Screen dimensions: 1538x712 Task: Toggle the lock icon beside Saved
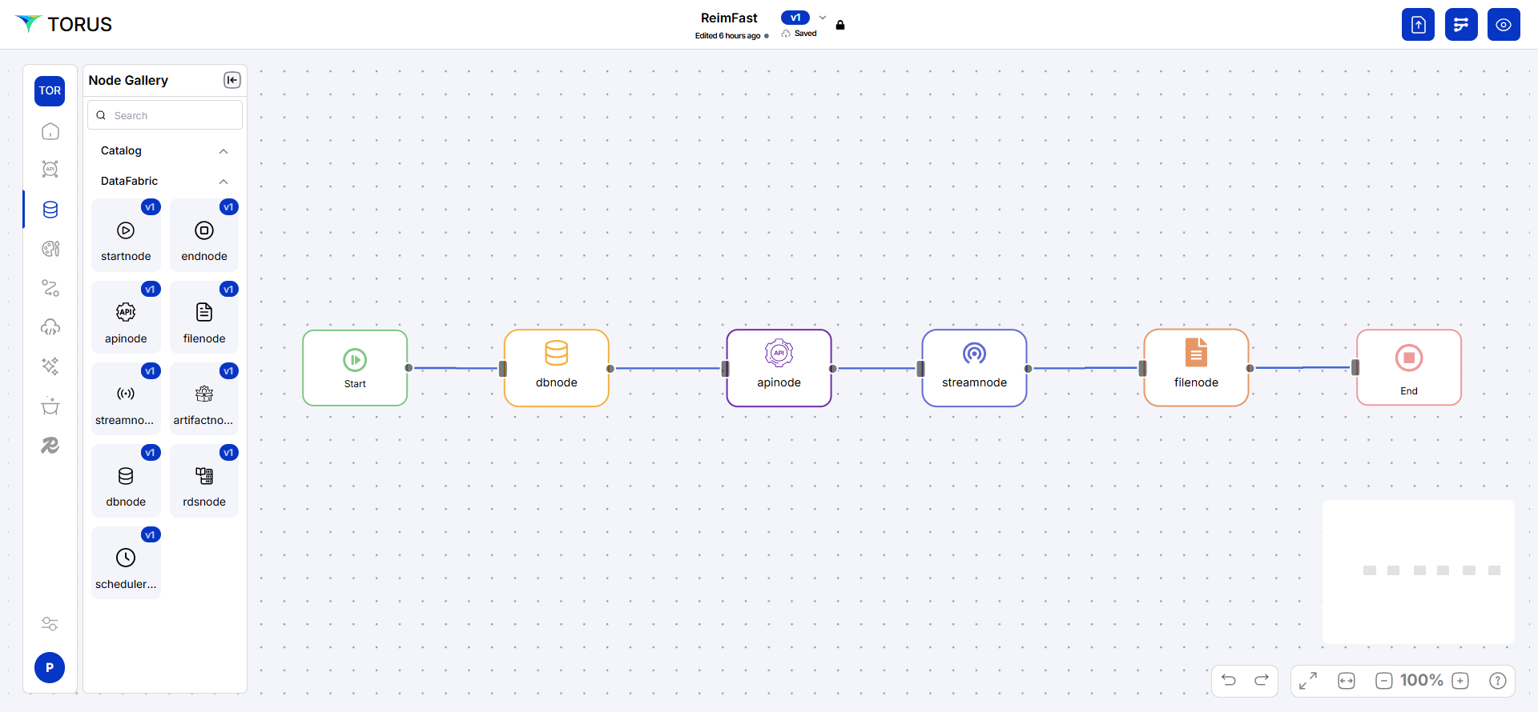click(840, 25)
